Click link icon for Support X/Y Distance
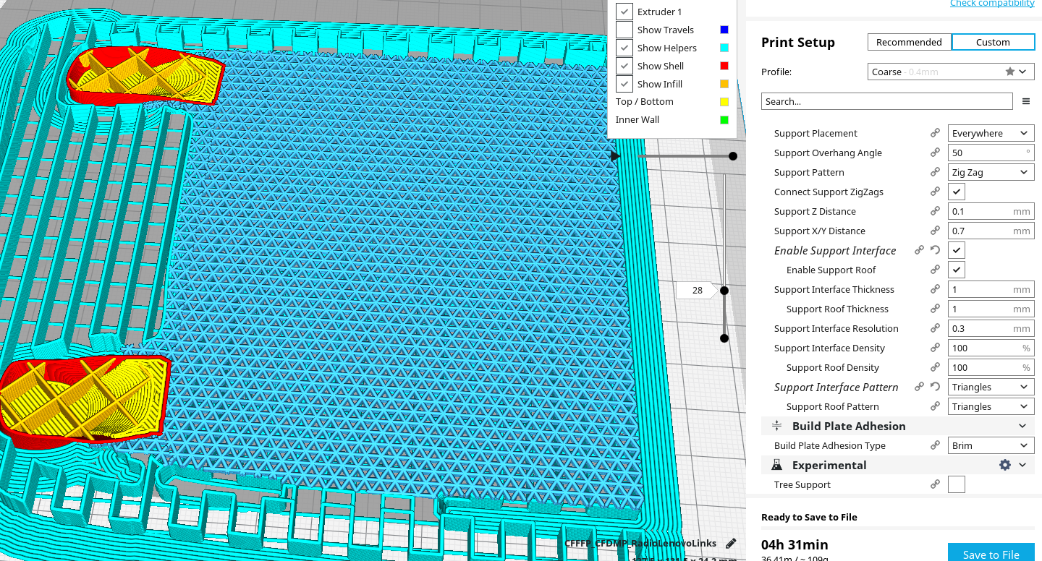The height and width of the screenshot is (561, 1042). pos(935,231)
